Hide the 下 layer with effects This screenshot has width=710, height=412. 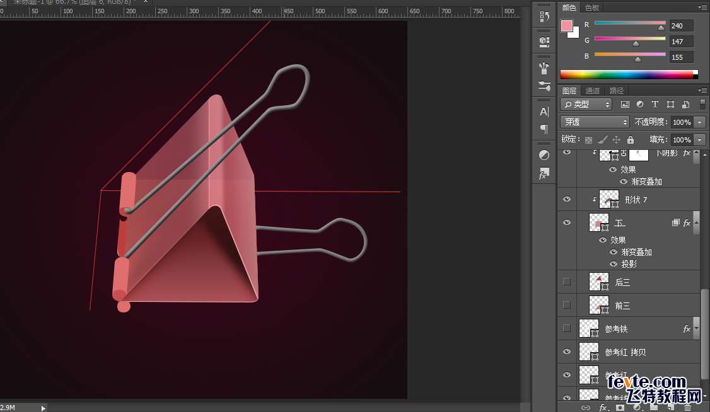pos(566,222)
